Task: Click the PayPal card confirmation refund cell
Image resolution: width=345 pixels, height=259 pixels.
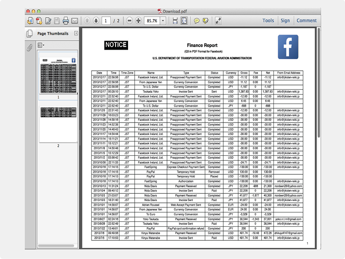Action: (186, 228)
